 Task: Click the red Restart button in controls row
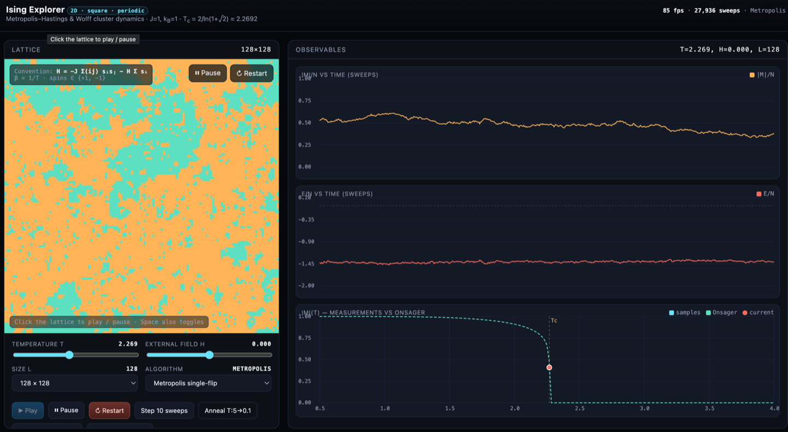click(109, 411)
